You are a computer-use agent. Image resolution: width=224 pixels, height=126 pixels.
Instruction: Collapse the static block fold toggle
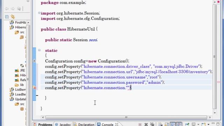[x=39, y=50]
